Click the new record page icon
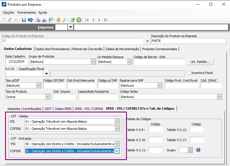 pos(4,20)
